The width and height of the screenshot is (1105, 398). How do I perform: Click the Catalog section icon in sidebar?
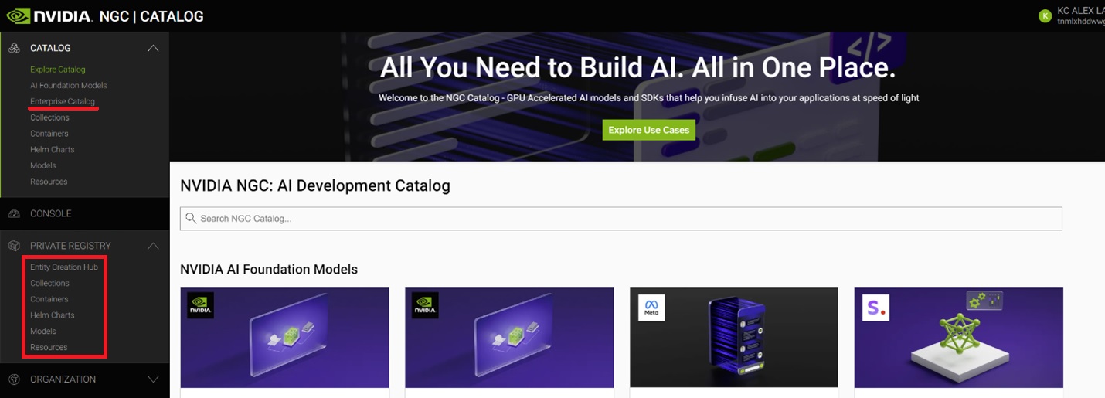click(x=15, y=48)
